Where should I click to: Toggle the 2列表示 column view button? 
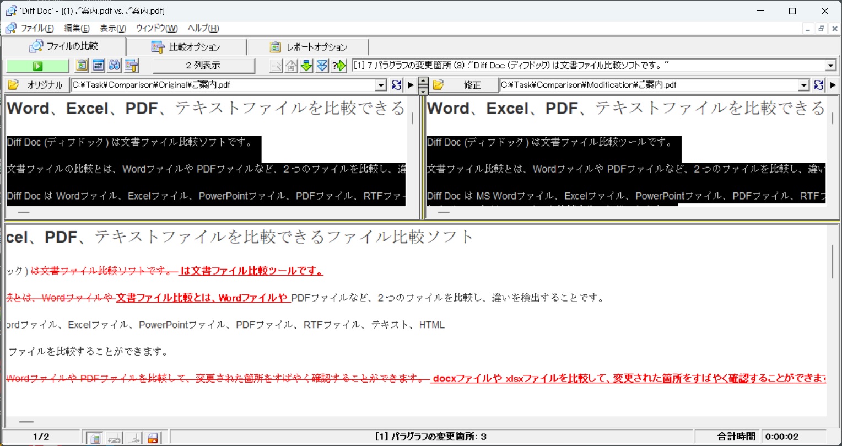(x=203, y=66)
